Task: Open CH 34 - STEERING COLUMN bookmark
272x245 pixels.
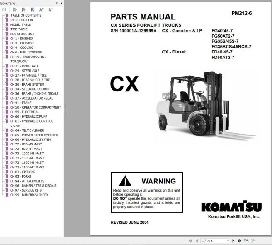Action: [30, 89]
